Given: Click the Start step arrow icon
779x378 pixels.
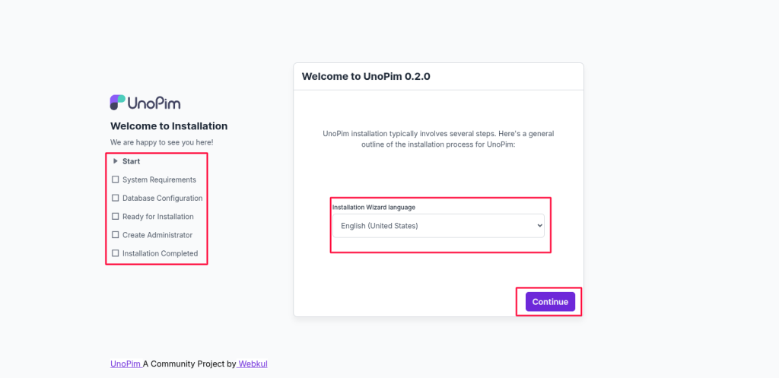Looking at the screenshot, I should 116,161.
